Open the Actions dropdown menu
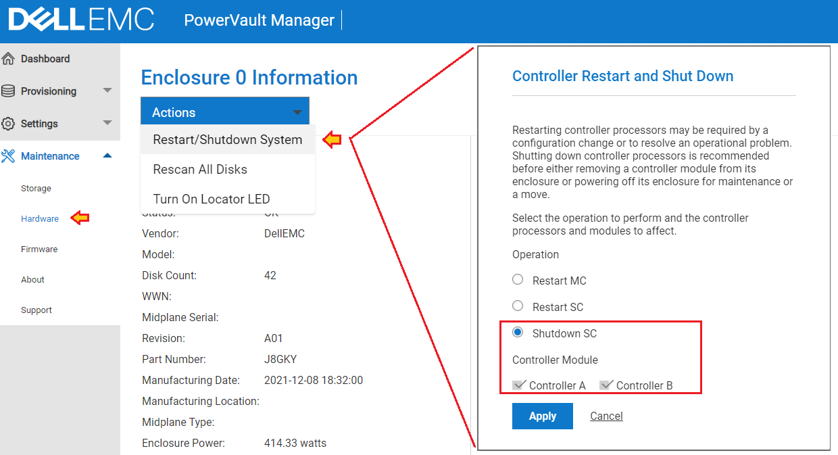 (x=225, y=112)
